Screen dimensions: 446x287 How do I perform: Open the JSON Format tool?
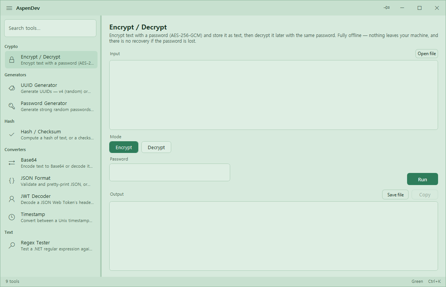pyautogui.click(x=51, y=181)
